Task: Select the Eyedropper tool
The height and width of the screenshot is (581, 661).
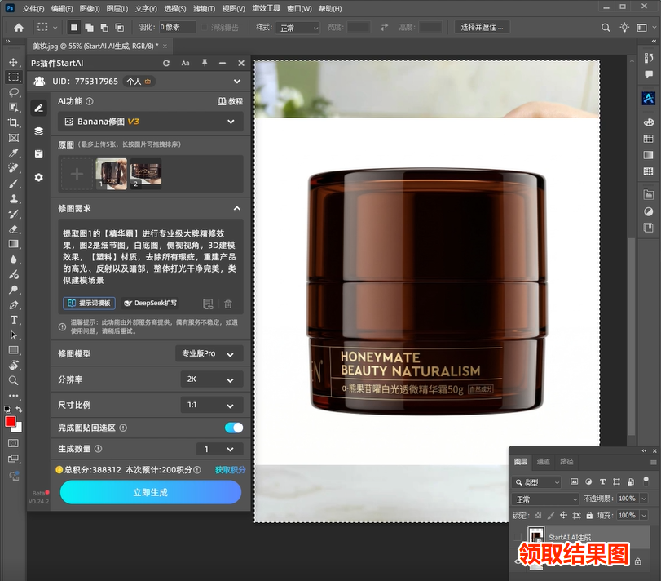Action: click(x=14, y=153)
